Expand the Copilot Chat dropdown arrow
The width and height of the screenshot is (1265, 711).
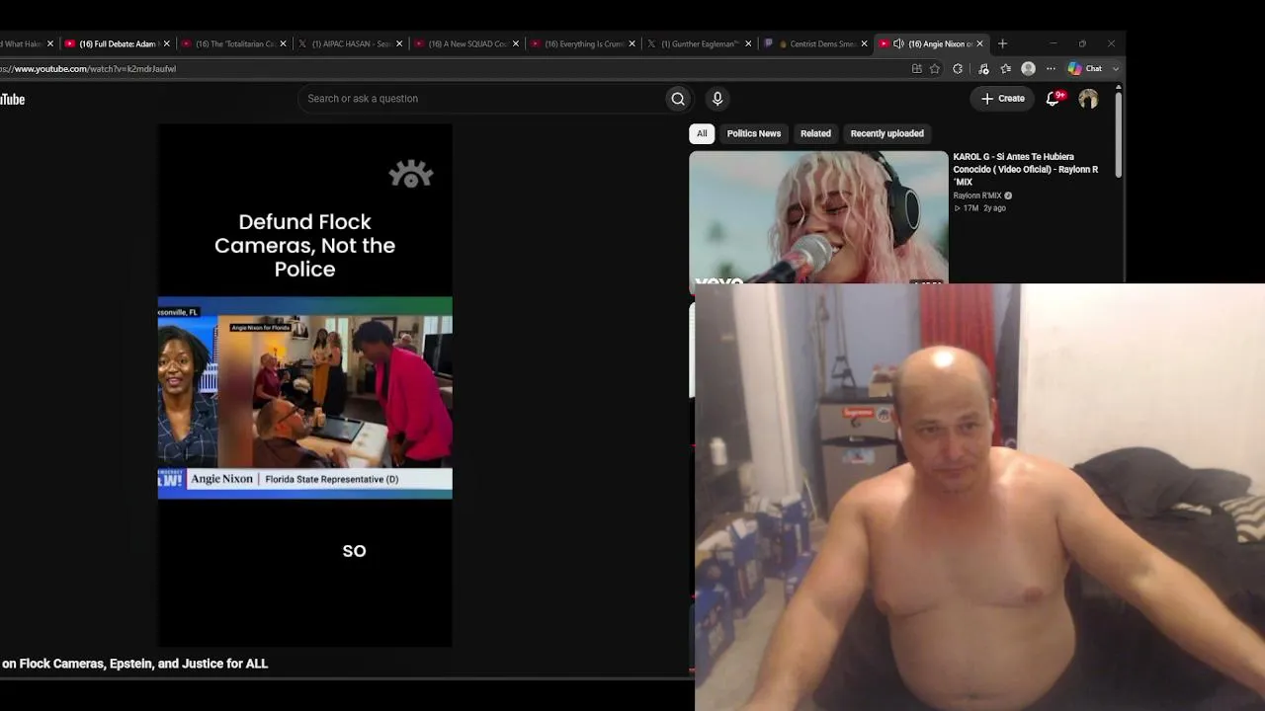[1116, 69]
